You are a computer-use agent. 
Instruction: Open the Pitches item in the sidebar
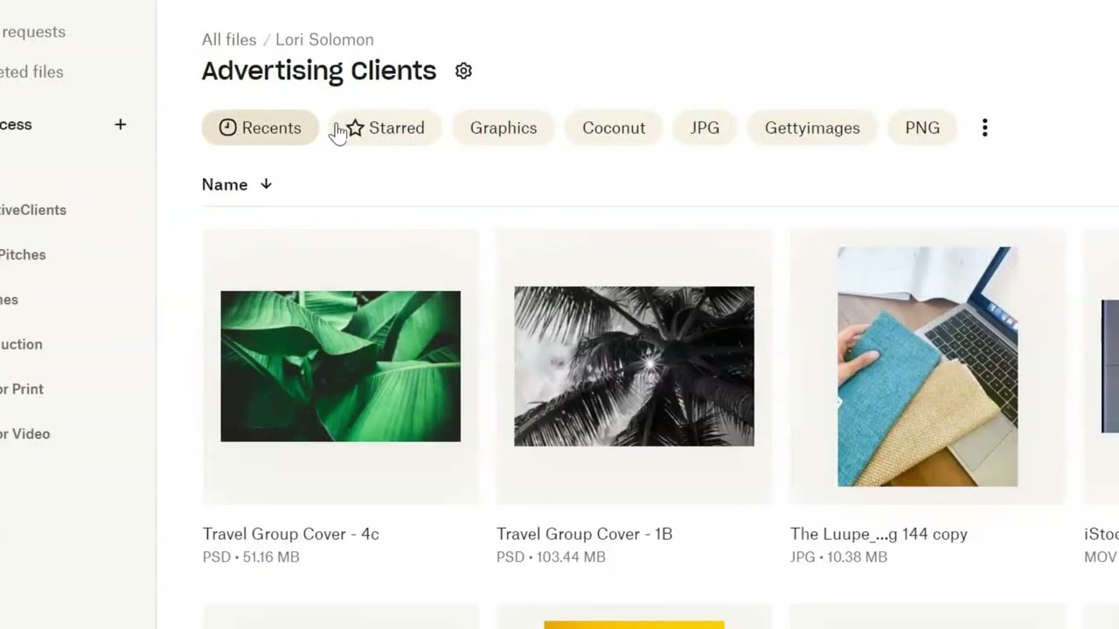pyautogui.click(x=23, y=255)
